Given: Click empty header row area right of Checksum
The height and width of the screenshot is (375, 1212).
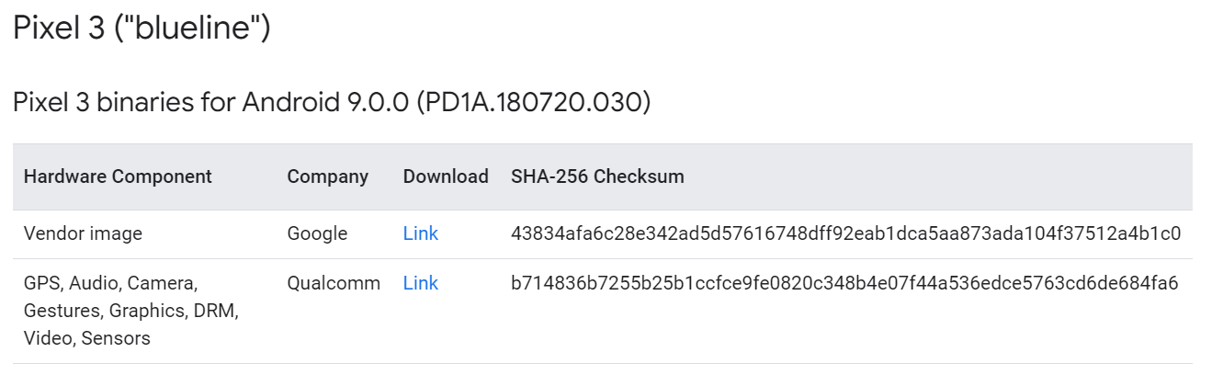Looking at the screenshot, I should pos(937,176).
